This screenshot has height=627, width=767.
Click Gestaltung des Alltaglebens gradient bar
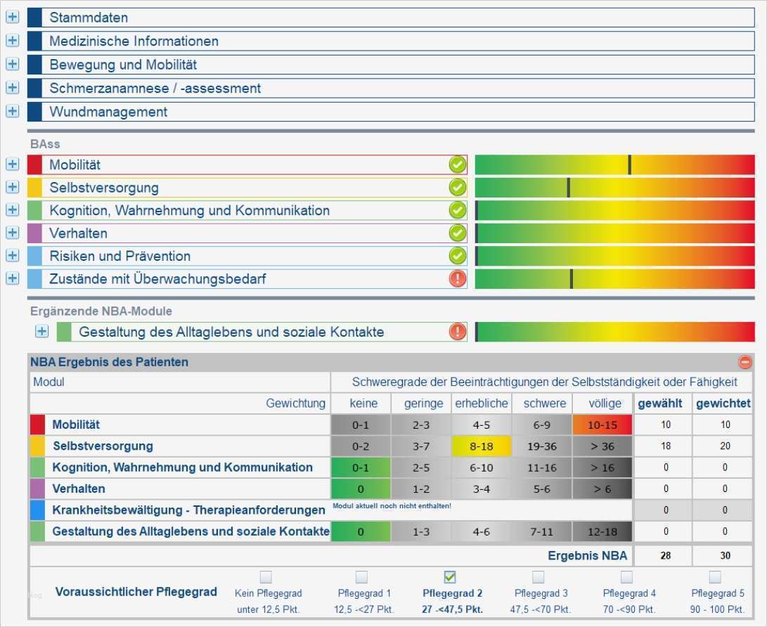614,332
